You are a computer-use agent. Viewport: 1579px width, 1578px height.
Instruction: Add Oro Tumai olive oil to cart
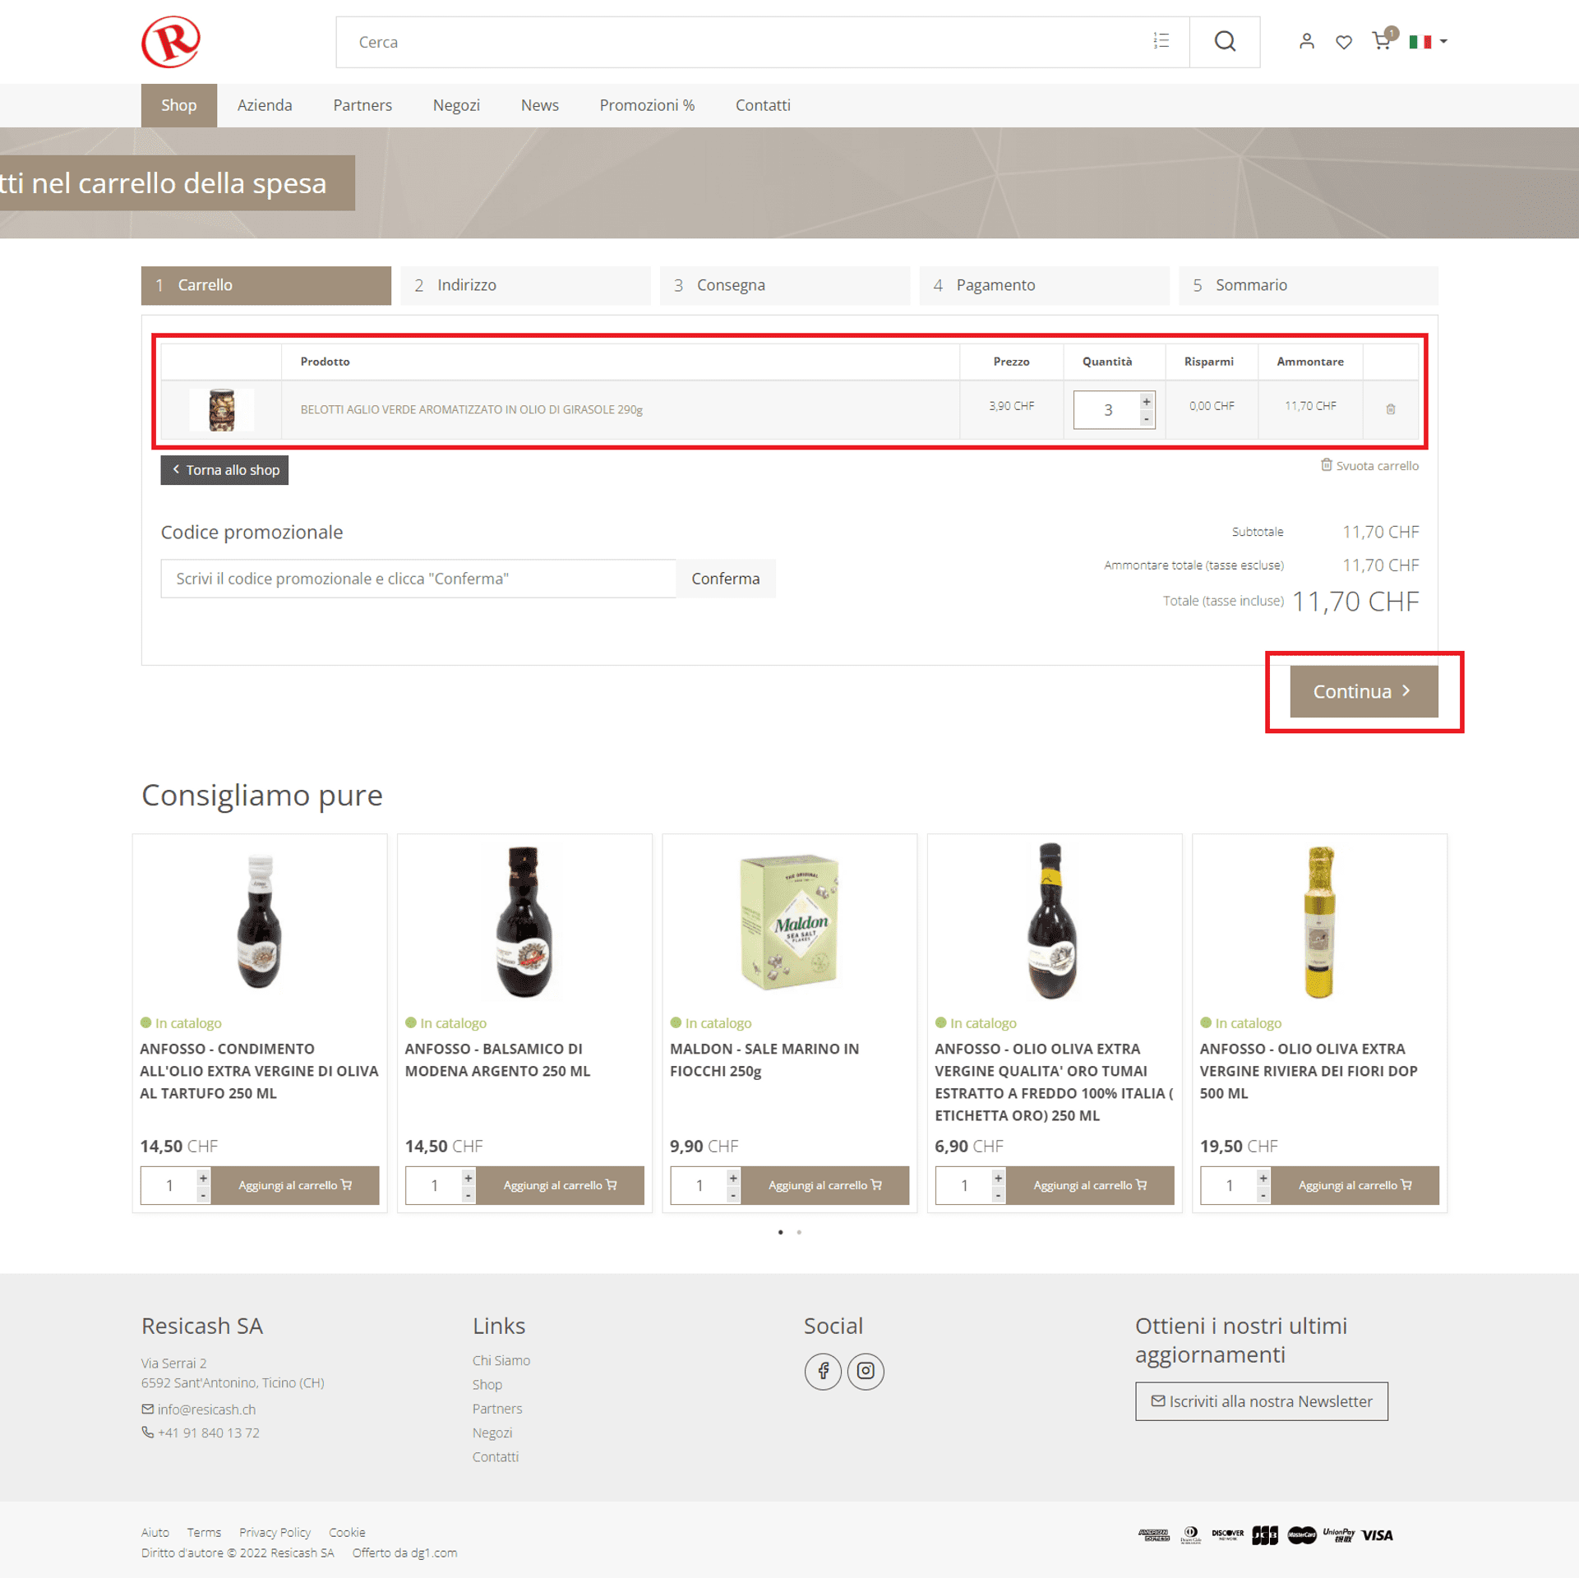(x=1090, y=1185)
